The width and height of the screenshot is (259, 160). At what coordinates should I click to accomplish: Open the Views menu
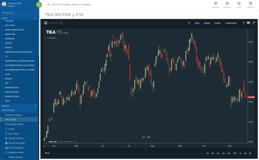point(197,23)
